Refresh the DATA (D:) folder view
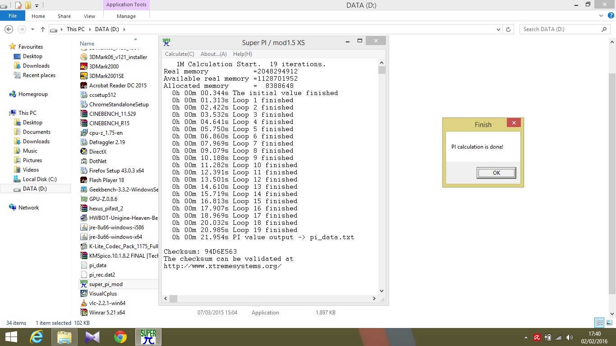The height and width of the screenshot is (346, 616). [508, 29]
